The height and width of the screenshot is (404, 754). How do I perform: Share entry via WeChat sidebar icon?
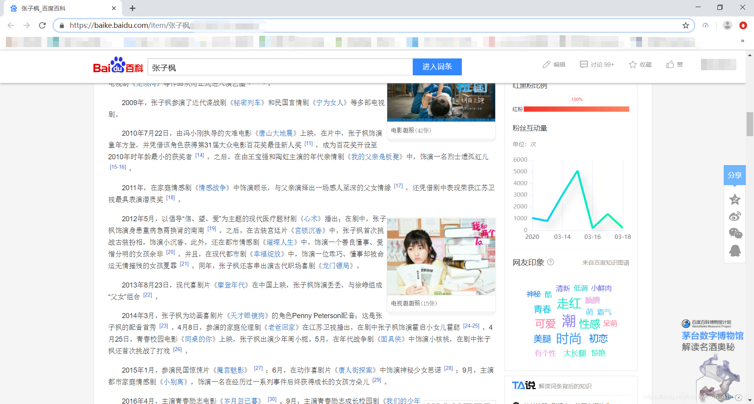point(735,233)
